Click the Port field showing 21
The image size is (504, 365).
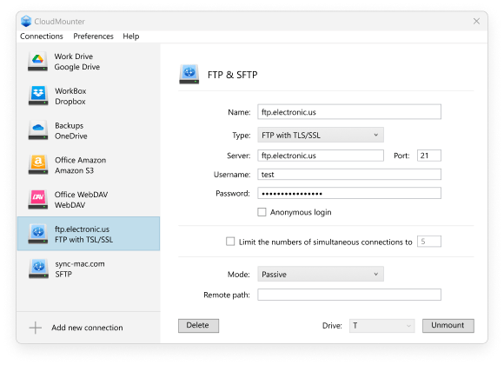pos(429,156)
